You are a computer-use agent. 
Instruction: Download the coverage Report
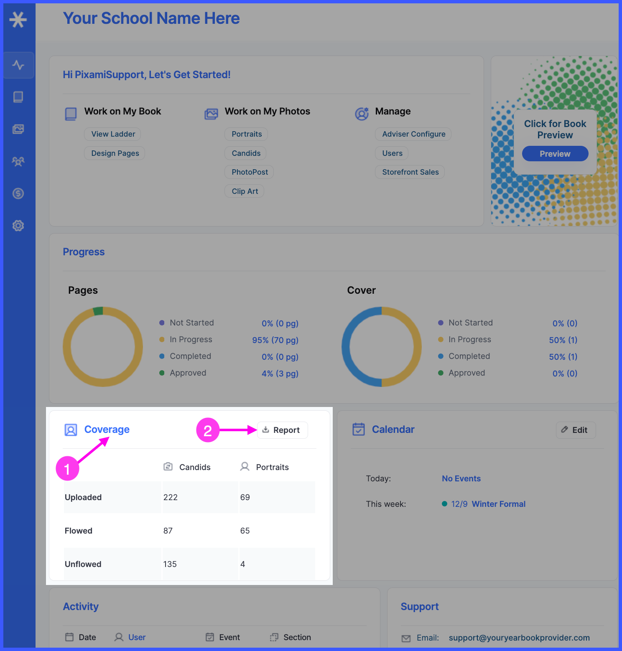(x=282, y=430)
